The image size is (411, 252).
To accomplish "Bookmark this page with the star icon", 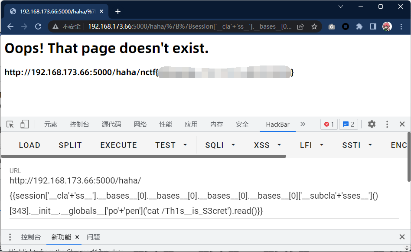I will (x=314, y=26).
